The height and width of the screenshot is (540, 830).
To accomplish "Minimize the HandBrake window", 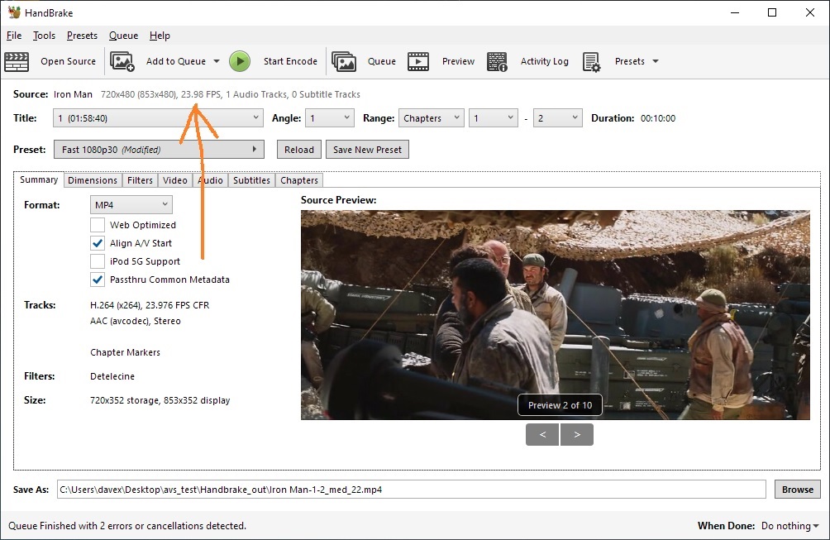I will coord(735,12).
